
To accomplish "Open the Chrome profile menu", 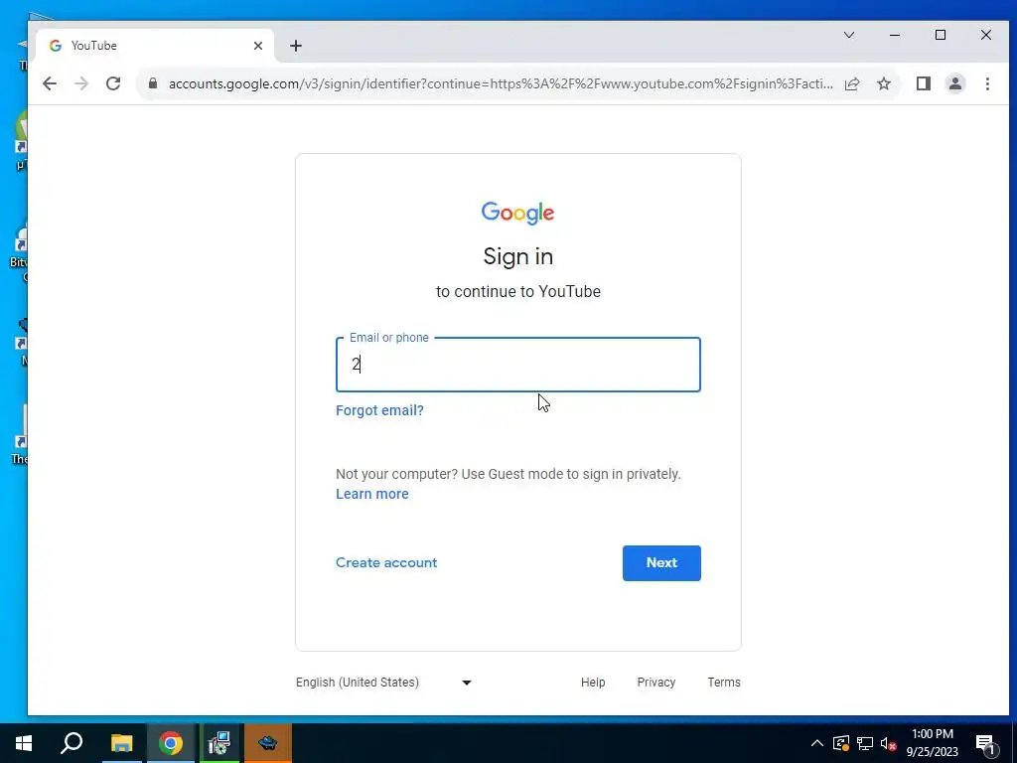I will (954, 83).
